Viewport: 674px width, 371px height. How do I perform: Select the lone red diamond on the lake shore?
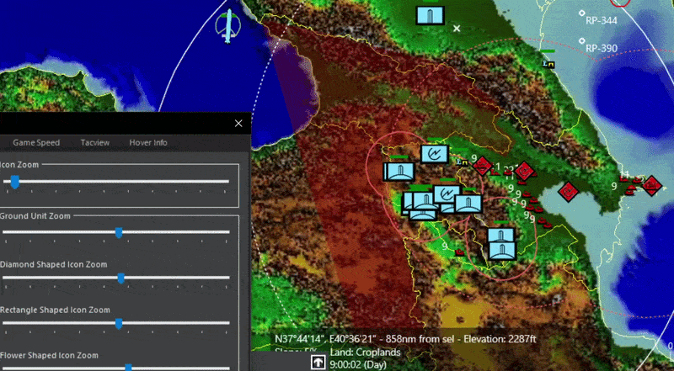coord(568,191)
